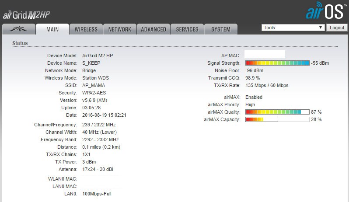Click Antenna value 17x24 - 20 dBi

click(x=98, y=169)
